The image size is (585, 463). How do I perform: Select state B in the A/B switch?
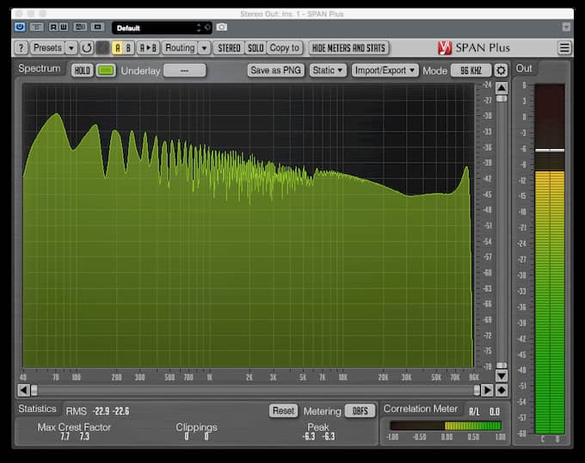pyautogui.click(x=128, y=47)
